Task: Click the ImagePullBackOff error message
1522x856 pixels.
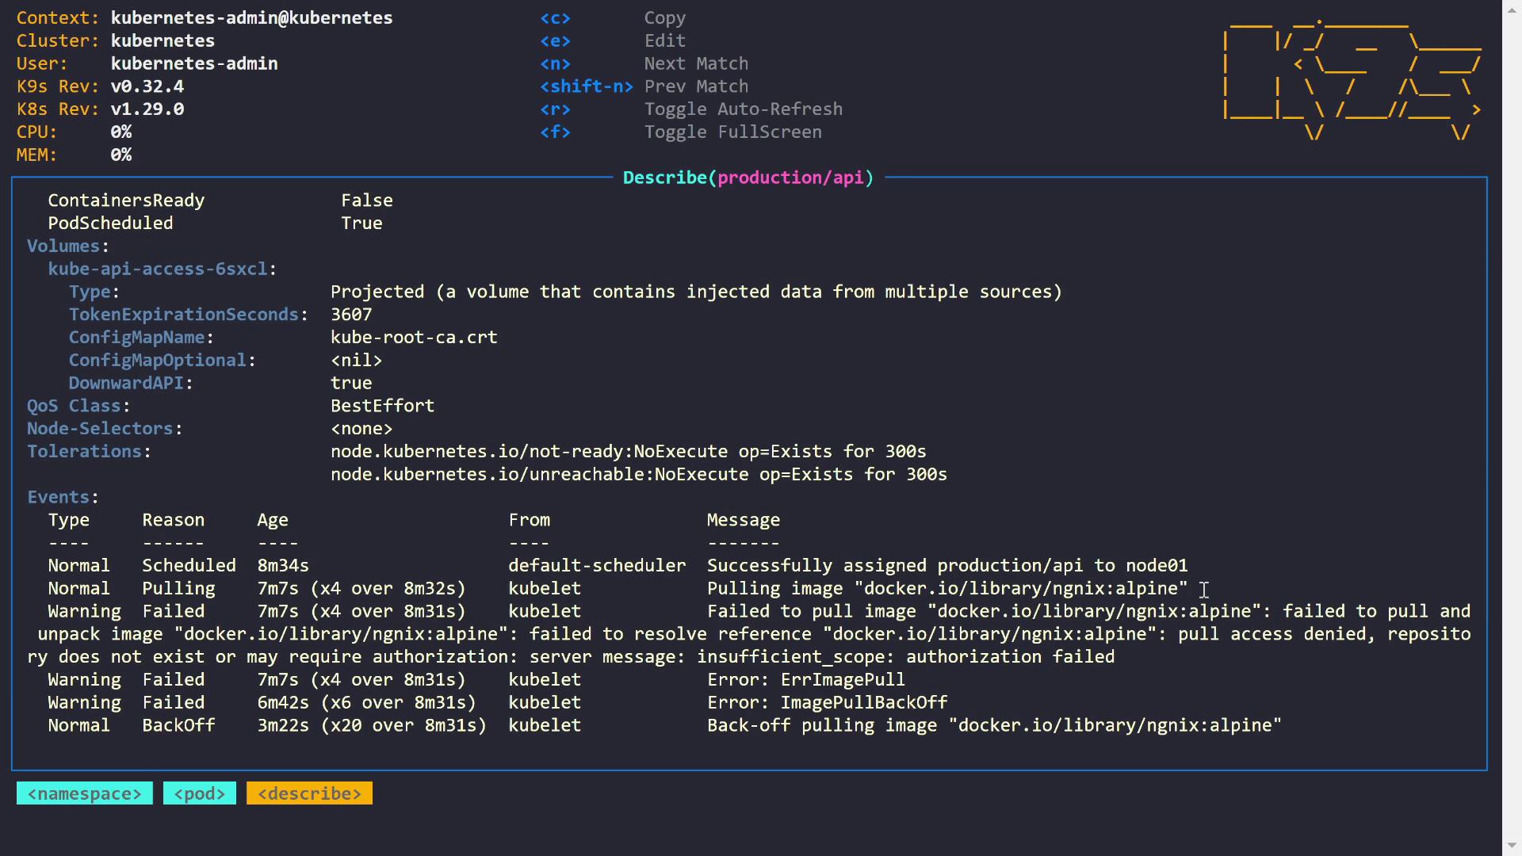Action: coord(827,703)
